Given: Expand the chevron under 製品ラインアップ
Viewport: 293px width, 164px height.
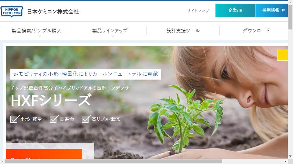Looking at the screenshot, I should click(x=113, y=36).
